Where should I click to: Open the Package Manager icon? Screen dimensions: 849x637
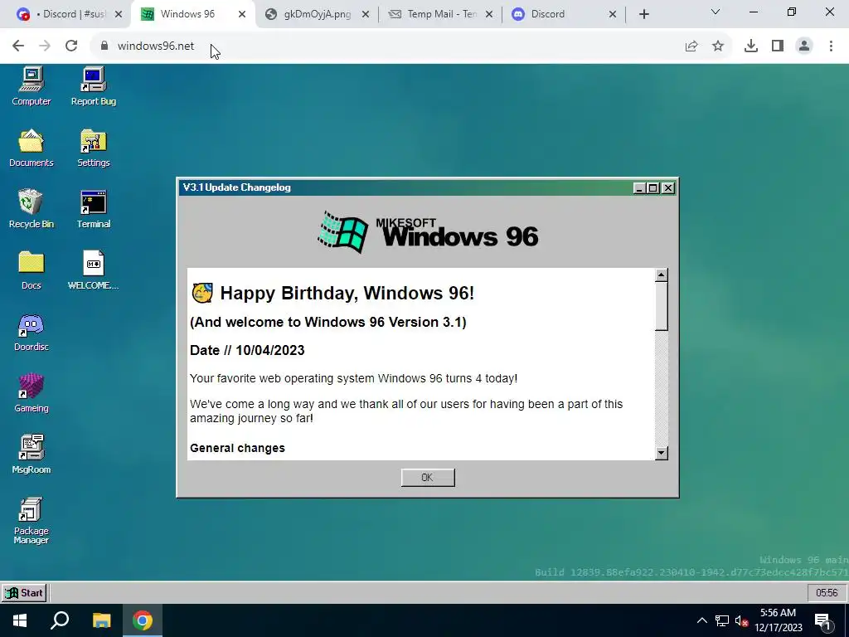tap(31, 520)
